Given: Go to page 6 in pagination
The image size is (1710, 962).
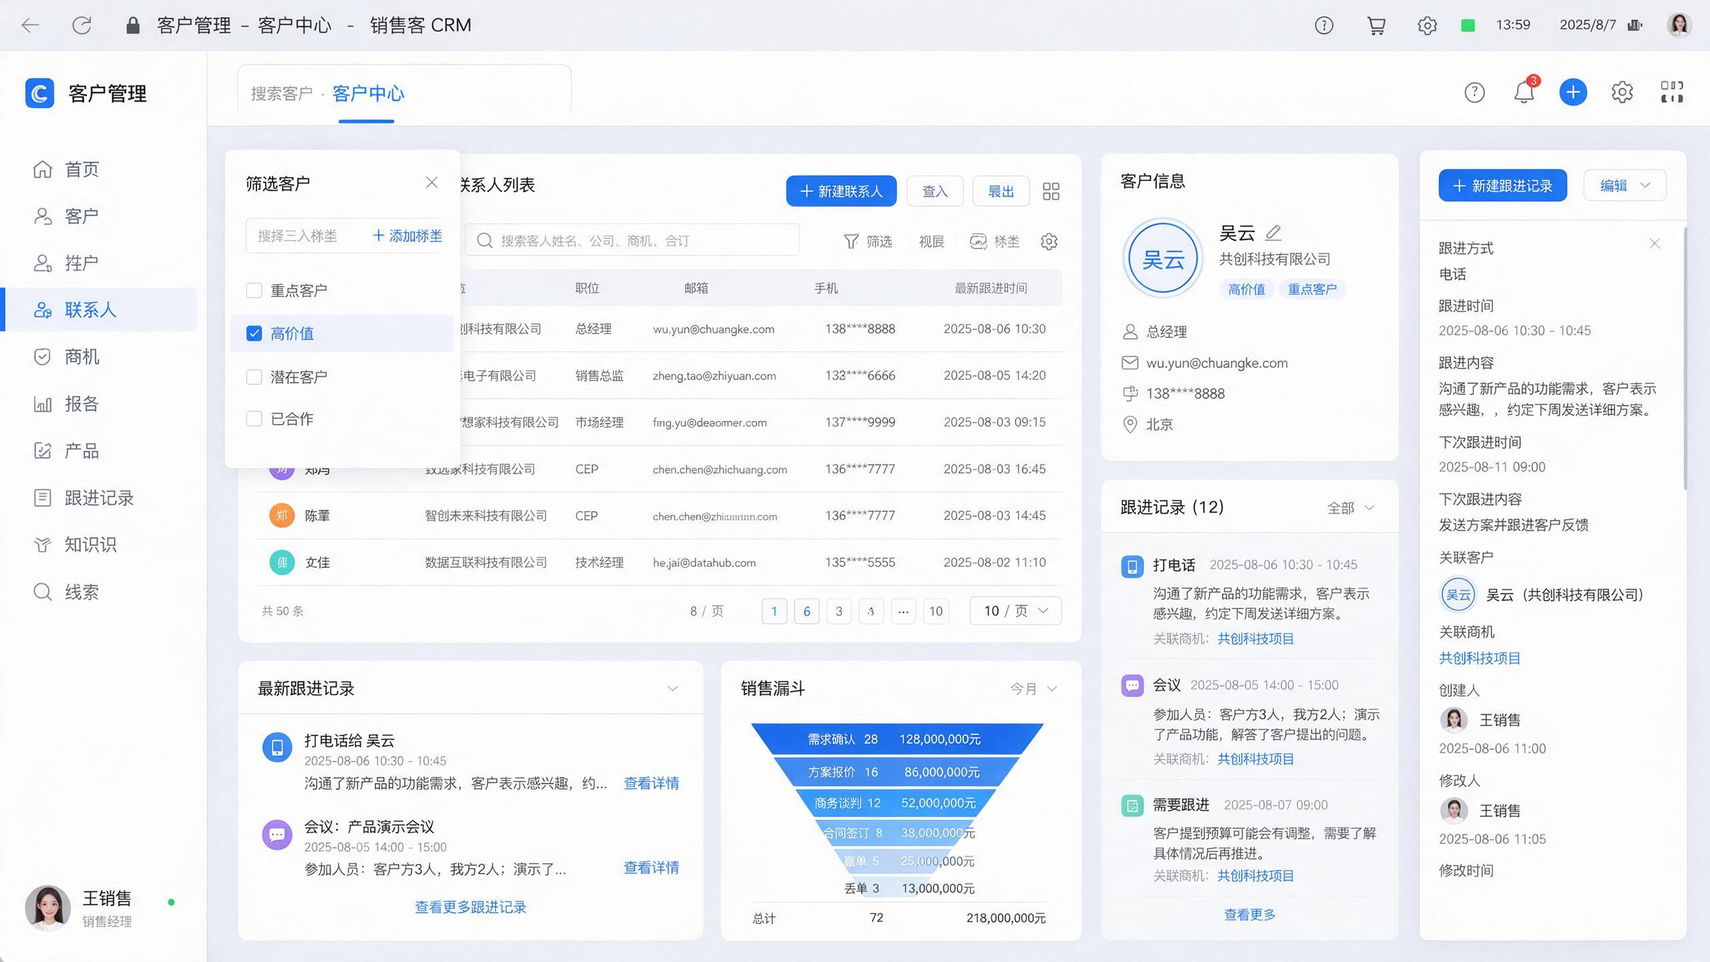Looking at the screenshot, I should pos(806,611).
